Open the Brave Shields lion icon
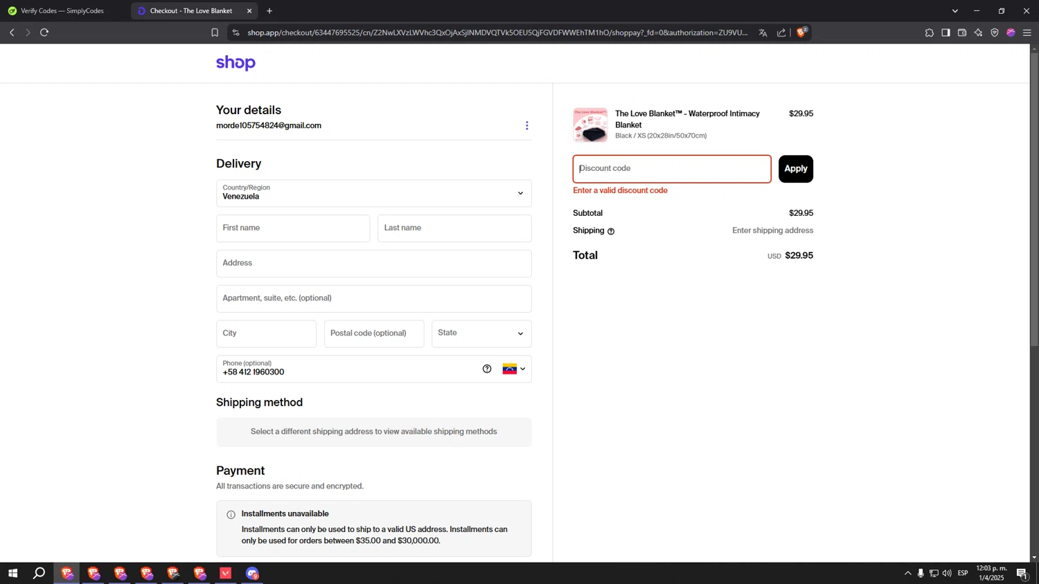The height and width of the screenshot is (584, 1039). click(x=801, y=32)
